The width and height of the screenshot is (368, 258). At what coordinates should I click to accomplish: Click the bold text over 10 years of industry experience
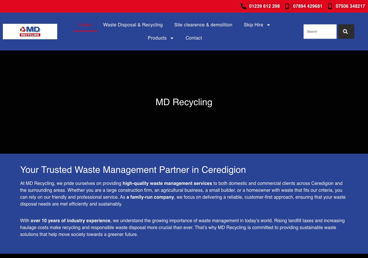point(70,221)
